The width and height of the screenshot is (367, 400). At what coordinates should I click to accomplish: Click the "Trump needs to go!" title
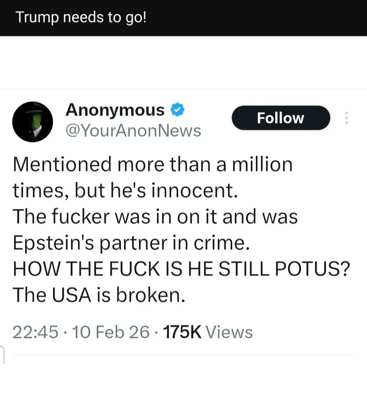[x=81, y=17]
